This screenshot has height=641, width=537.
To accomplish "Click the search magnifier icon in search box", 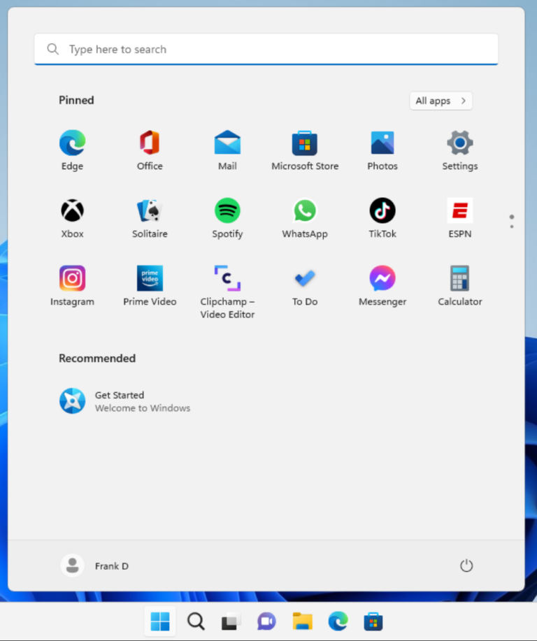I will (52, 50).
